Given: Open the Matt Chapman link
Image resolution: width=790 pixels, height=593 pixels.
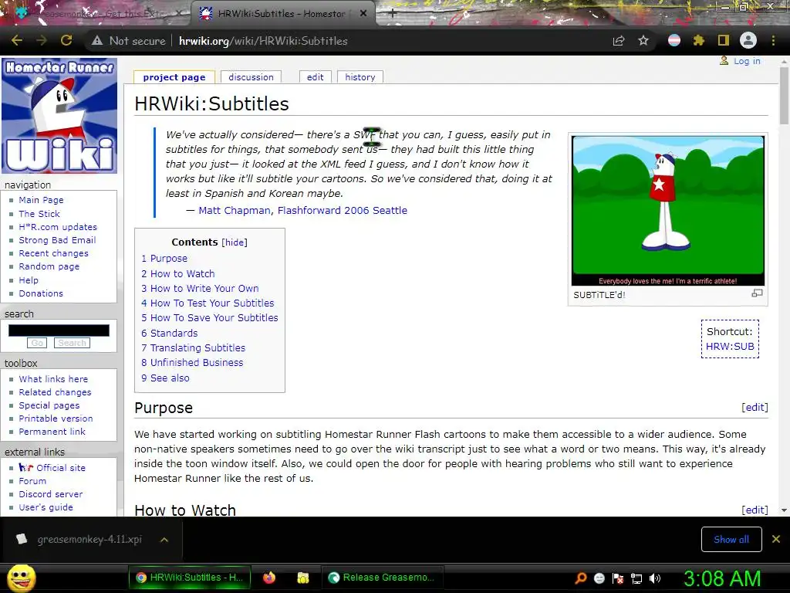Looking at the screenshot, I should [235, 210].
